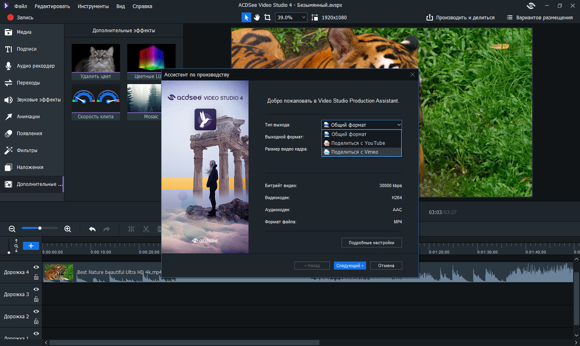Collapse the Тип выхода combo box
This screenshot has width=580, height=346.
click(362, 125)
